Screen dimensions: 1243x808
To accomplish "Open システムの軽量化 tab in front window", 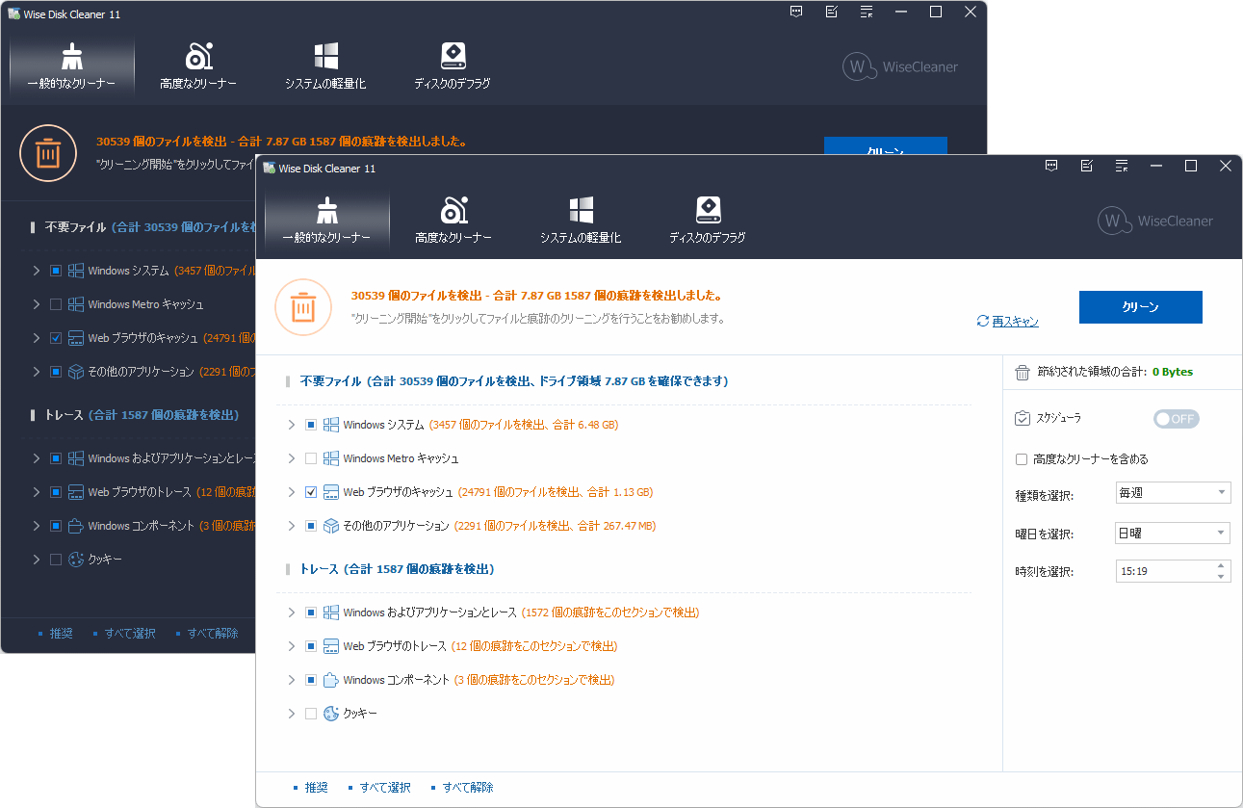I will click(x=581, y=220).
